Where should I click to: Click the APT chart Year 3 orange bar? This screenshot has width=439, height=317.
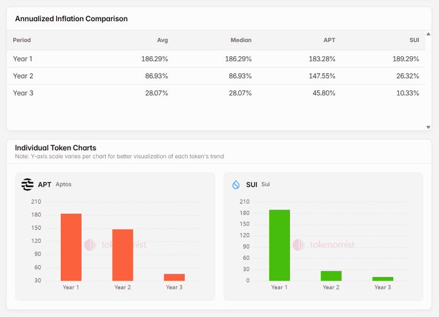[174, 277]
